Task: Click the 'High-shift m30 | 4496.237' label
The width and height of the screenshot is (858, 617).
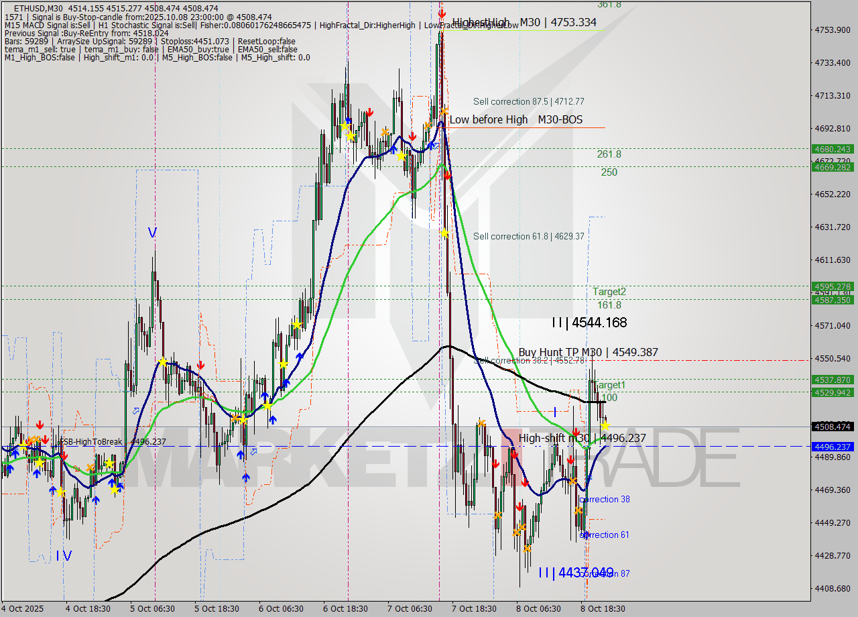Action: coord(582,438)
